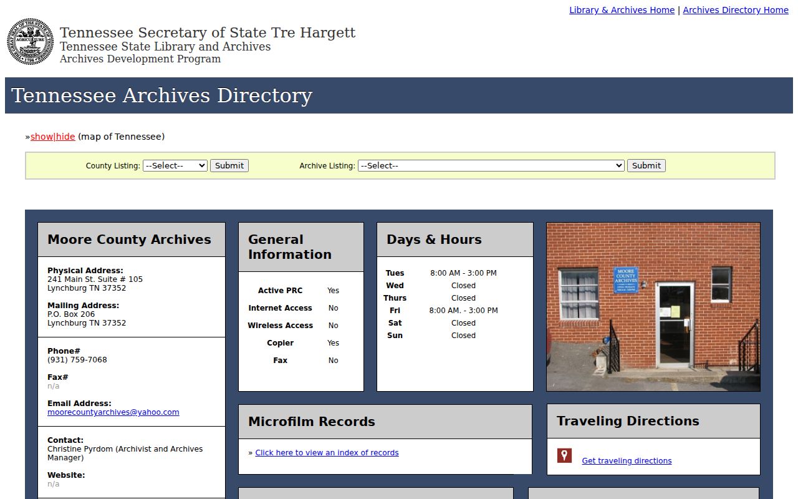Click the Tennessee state seal logo
Image resolution: width=798 pixels, height=499 pixels.
tap(31, 41)
